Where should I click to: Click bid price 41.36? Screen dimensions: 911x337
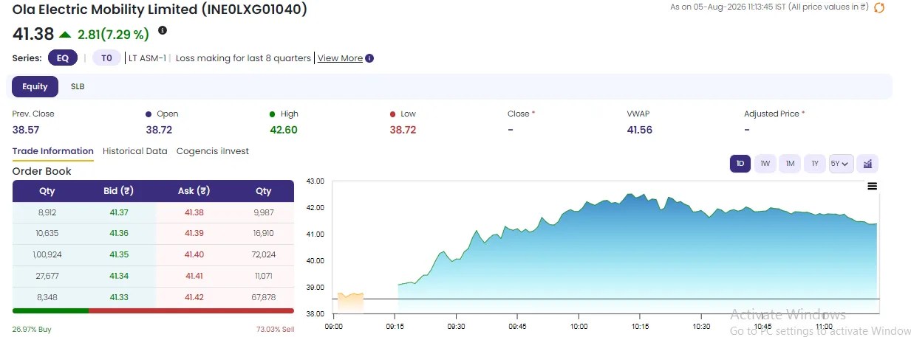[118, 233]
